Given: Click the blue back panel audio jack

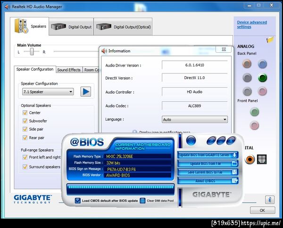Looking at the screenshot, I should (262, 64).
